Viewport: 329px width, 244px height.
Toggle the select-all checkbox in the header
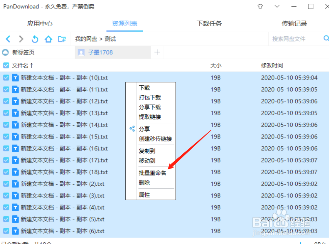6,65
